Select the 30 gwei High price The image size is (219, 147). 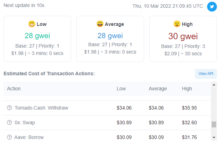click(183, 36)
